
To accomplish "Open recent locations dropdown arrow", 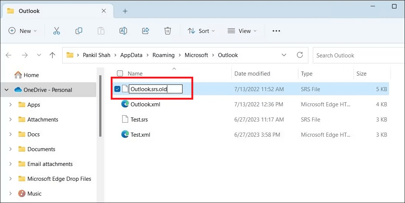I will (39, 55).
